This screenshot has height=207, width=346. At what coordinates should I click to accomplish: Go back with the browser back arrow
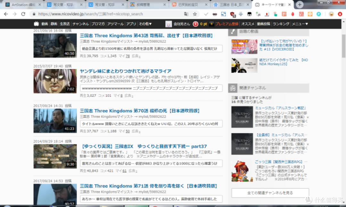tap(6, 14)
